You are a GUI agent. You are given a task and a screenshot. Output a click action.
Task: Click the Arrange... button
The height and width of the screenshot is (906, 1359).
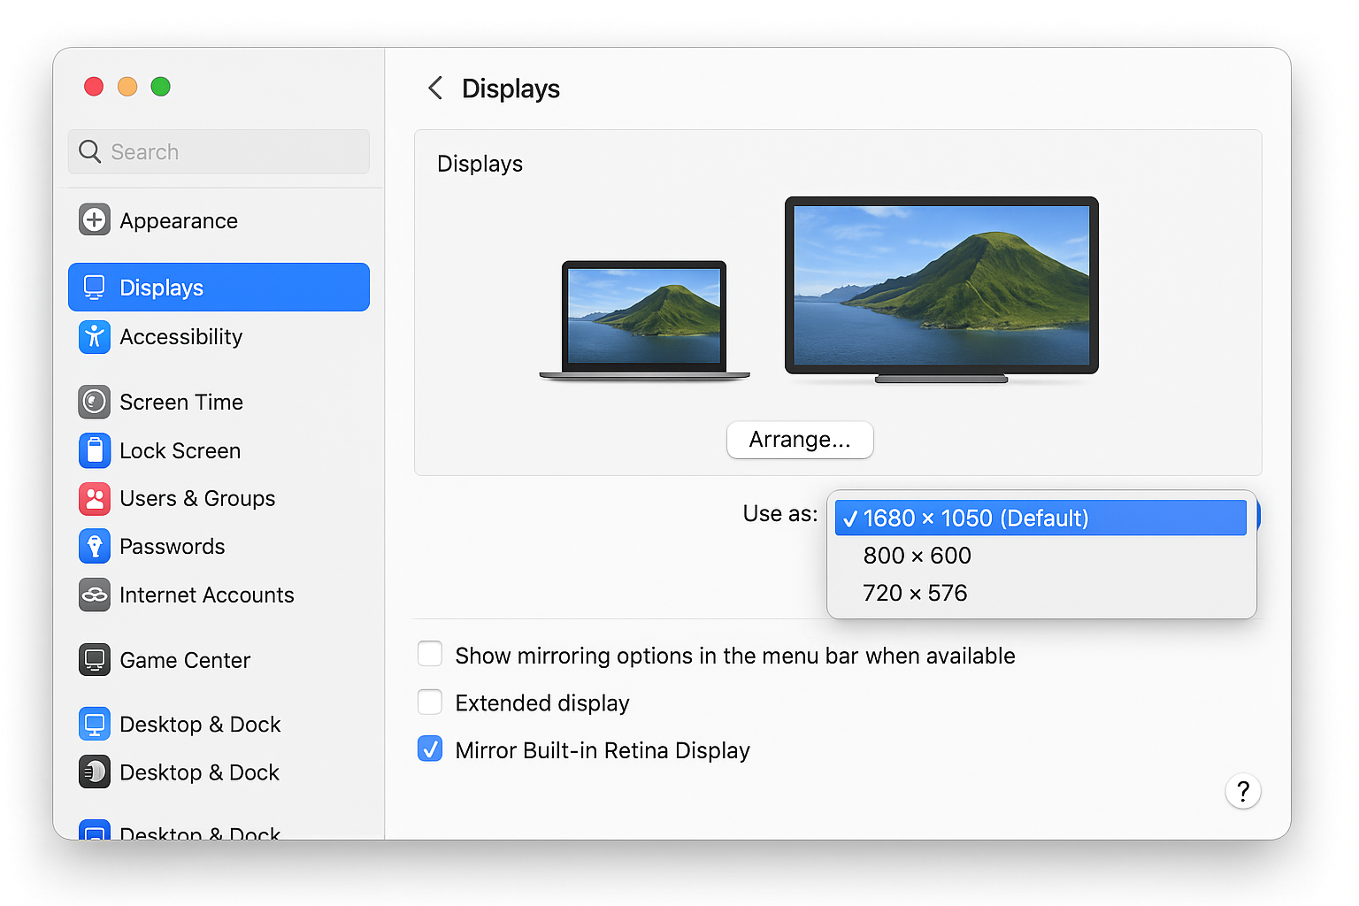point(799,440)
